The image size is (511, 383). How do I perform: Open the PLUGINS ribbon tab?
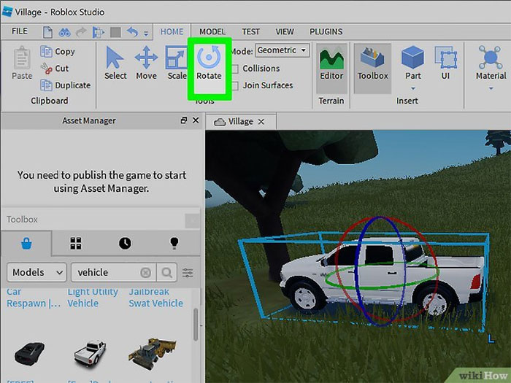[326, 32]
